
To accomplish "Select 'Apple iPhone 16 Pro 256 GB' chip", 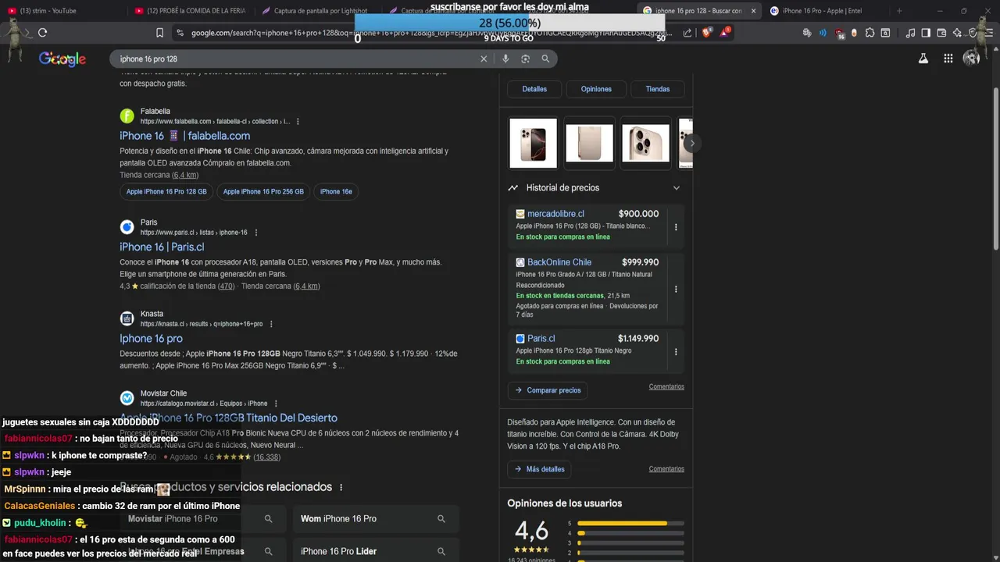I will [263, 191].
